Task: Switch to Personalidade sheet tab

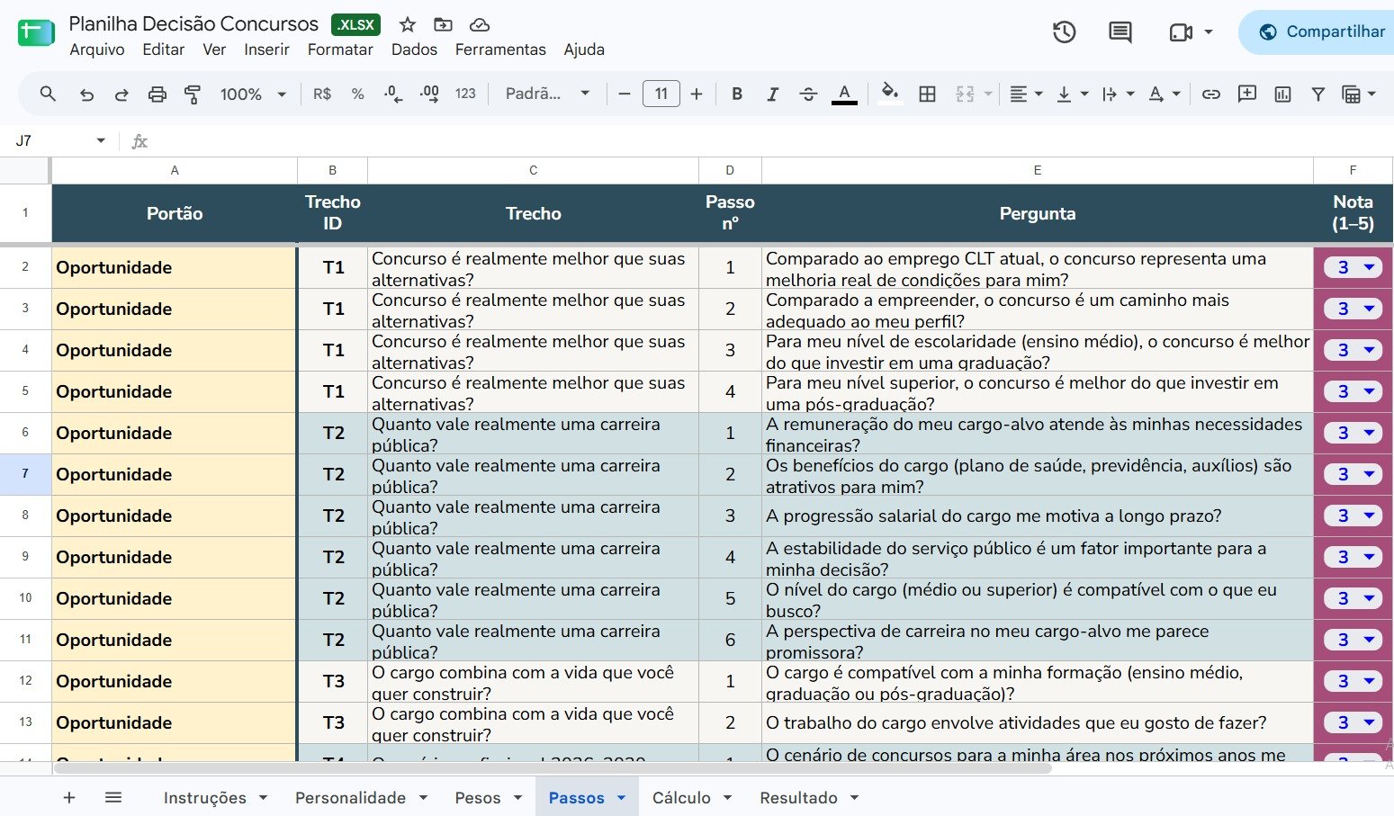Action: 351,797
